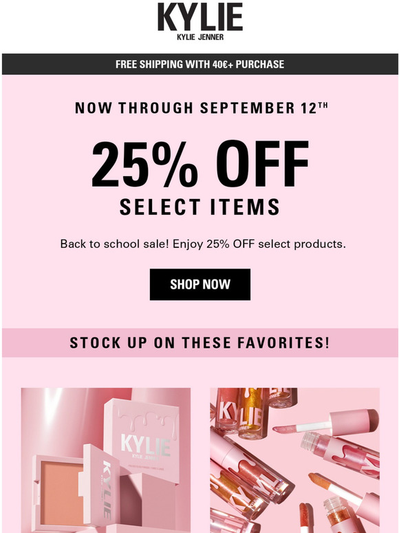Click the Stock Up On These Favorites banner
This screenshot has height=533, width=399.
200,343
